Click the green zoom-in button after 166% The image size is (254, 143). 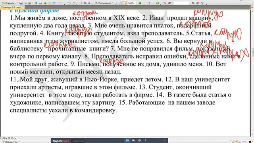[140, 3]
